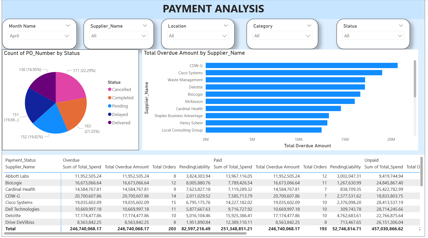
Task: Click the table vertical scrollbar
Action: (422, 171)
